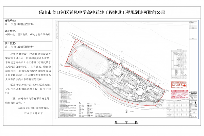The height and width of the screenshot is (136, 204).
Task: Select the 项目位置 label
Action: coord(11,44)
